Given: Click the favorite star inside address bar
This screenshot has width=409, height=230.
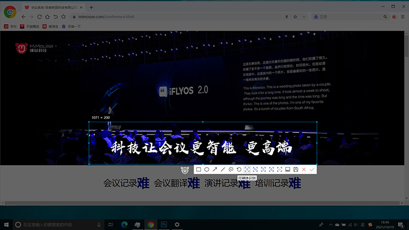Looking at the screenshot, I should click(295, 17).
